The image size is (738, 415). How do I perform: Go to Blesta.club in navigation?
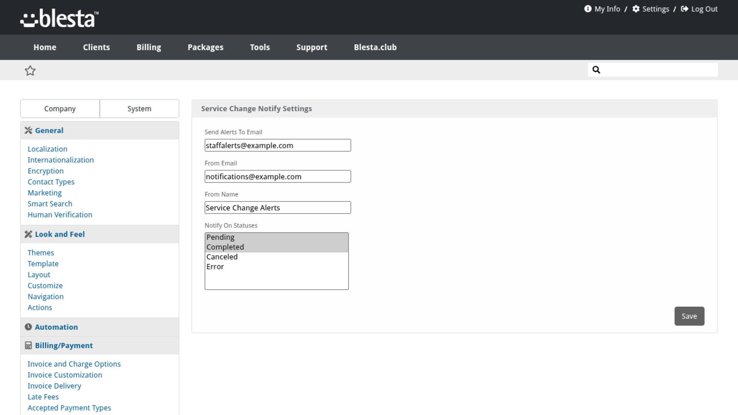pos(375,47)
